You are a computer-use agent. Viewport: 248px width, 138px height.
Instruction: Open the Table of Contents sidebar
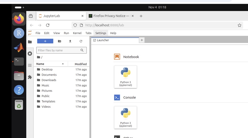tap(30, 65)
